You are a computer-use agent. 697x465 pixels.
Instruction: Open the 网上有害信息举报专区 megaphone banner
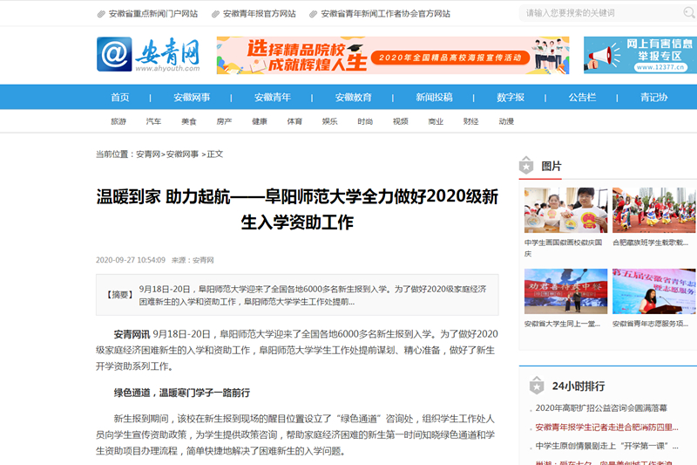[639, 55]
